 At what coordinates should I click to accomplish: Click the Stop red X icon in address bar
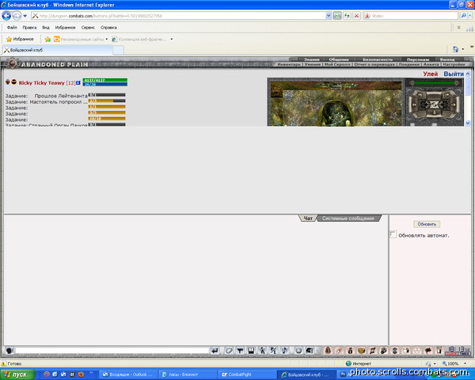357,16
